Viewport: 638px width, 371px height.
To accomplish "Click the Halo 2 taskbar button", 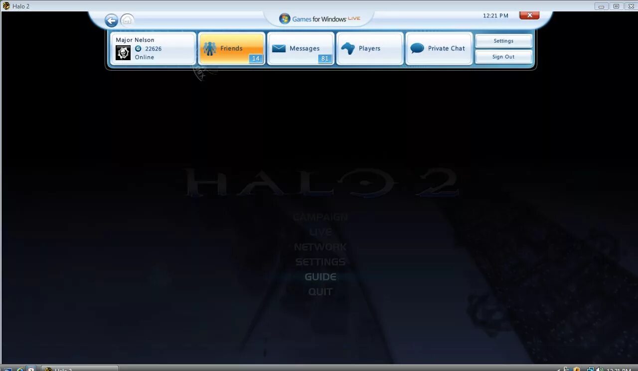I will 80,369.
